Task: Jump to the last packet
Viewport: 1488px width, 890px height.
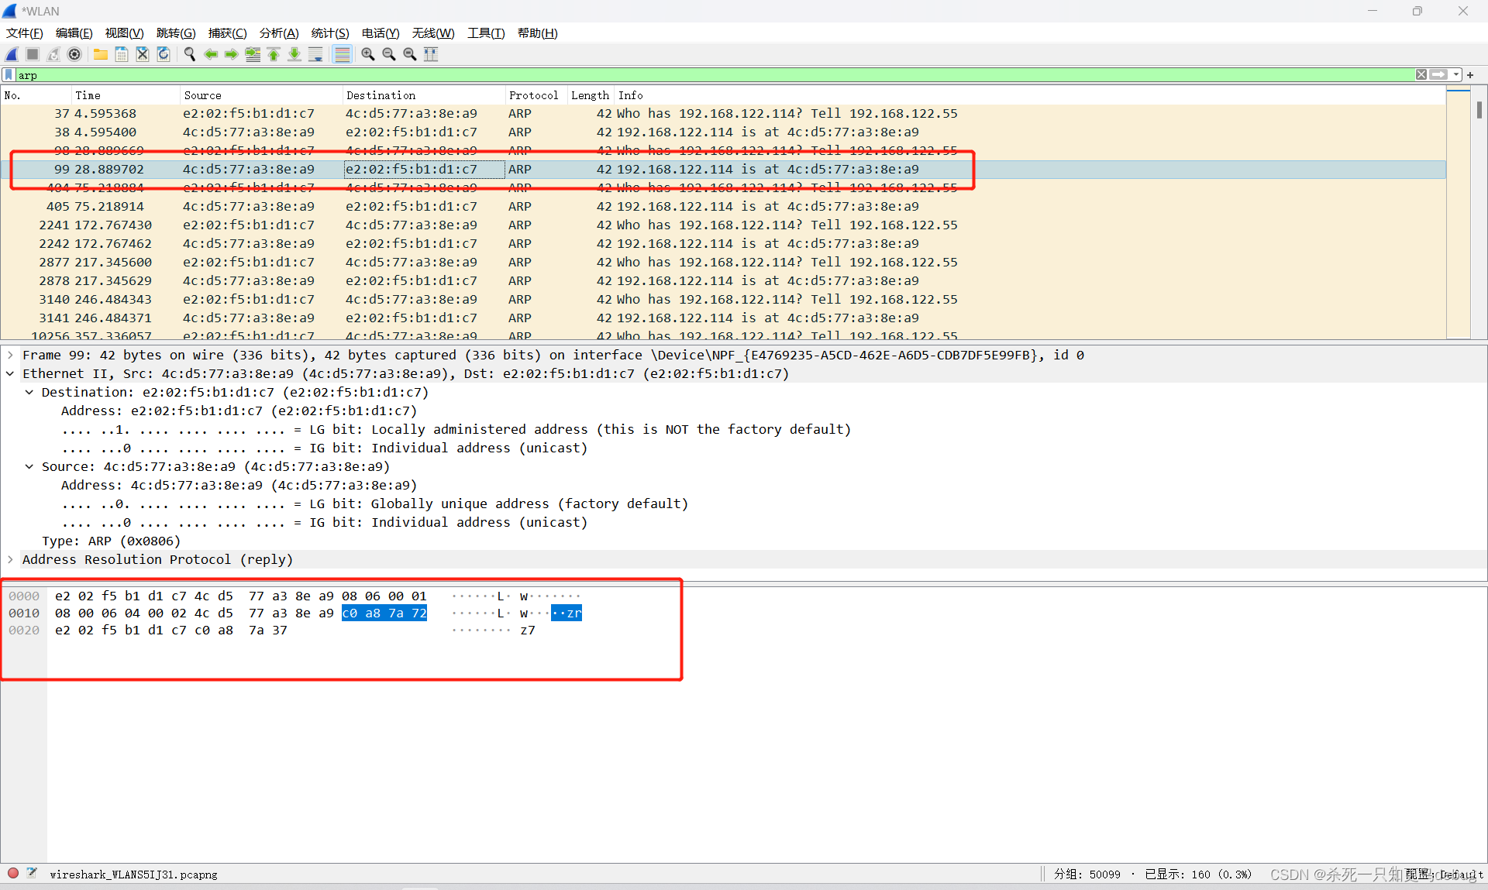Action: tap(294, 54)
